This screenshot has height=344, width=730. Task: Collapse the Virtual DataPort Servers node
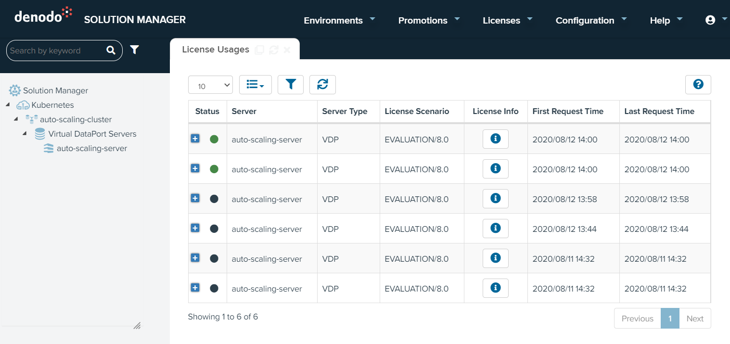[x=25, y=134]
